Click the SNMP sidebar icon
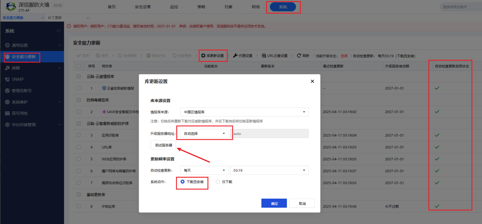Viewport: 482px width, 224px height. [x=7, y=79]
